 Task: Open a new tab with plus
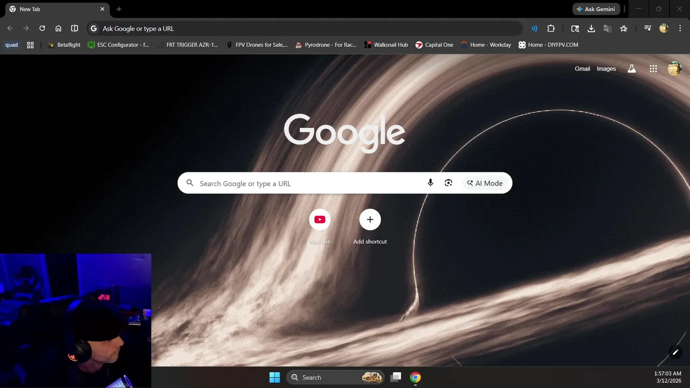pos(119,9)
